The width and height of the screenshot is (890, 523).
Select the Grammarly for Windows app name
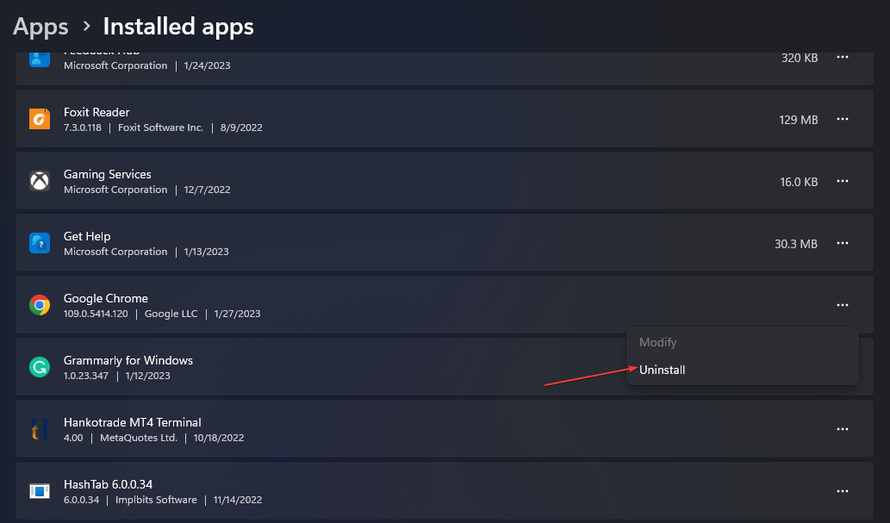point(128,361)
